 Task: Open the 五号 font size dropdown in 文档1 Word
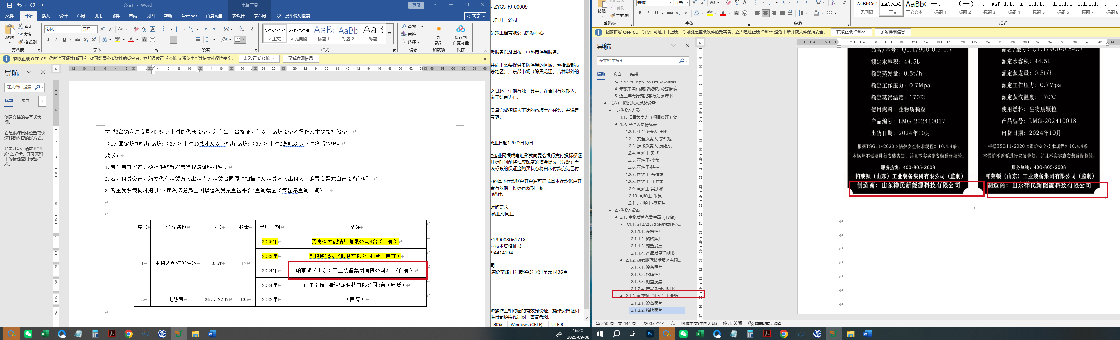[x=95, y=29]
